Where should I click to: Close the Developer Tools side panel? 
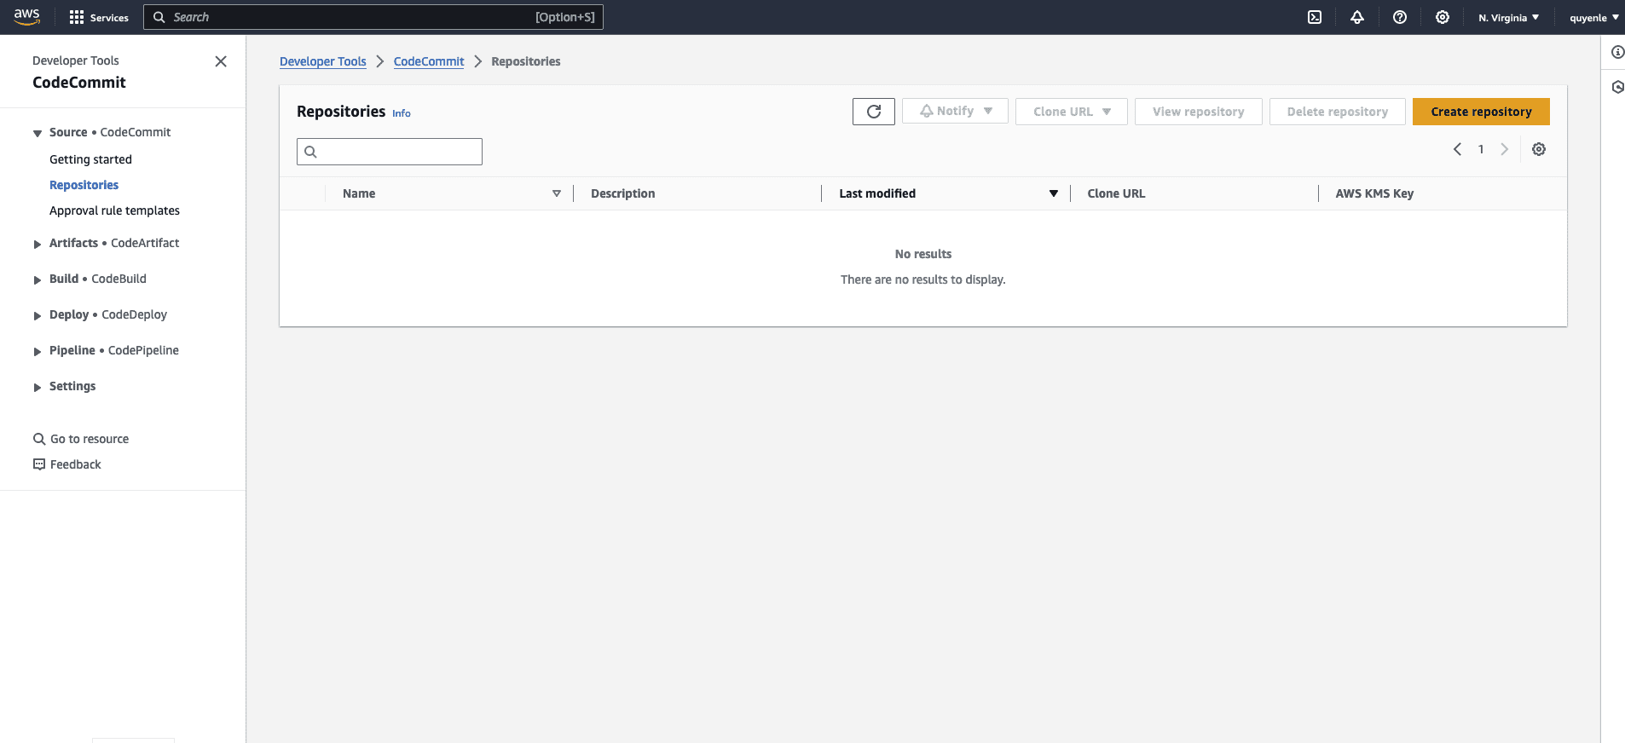tap(221, 61)
